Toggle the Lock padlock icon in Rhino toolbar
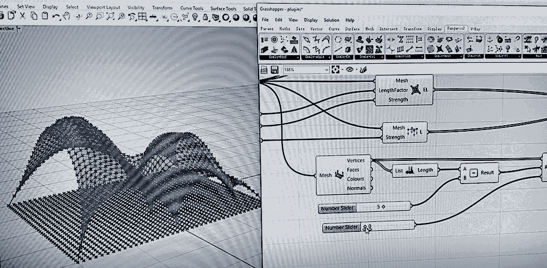547x268 pixels. (206, 16)
